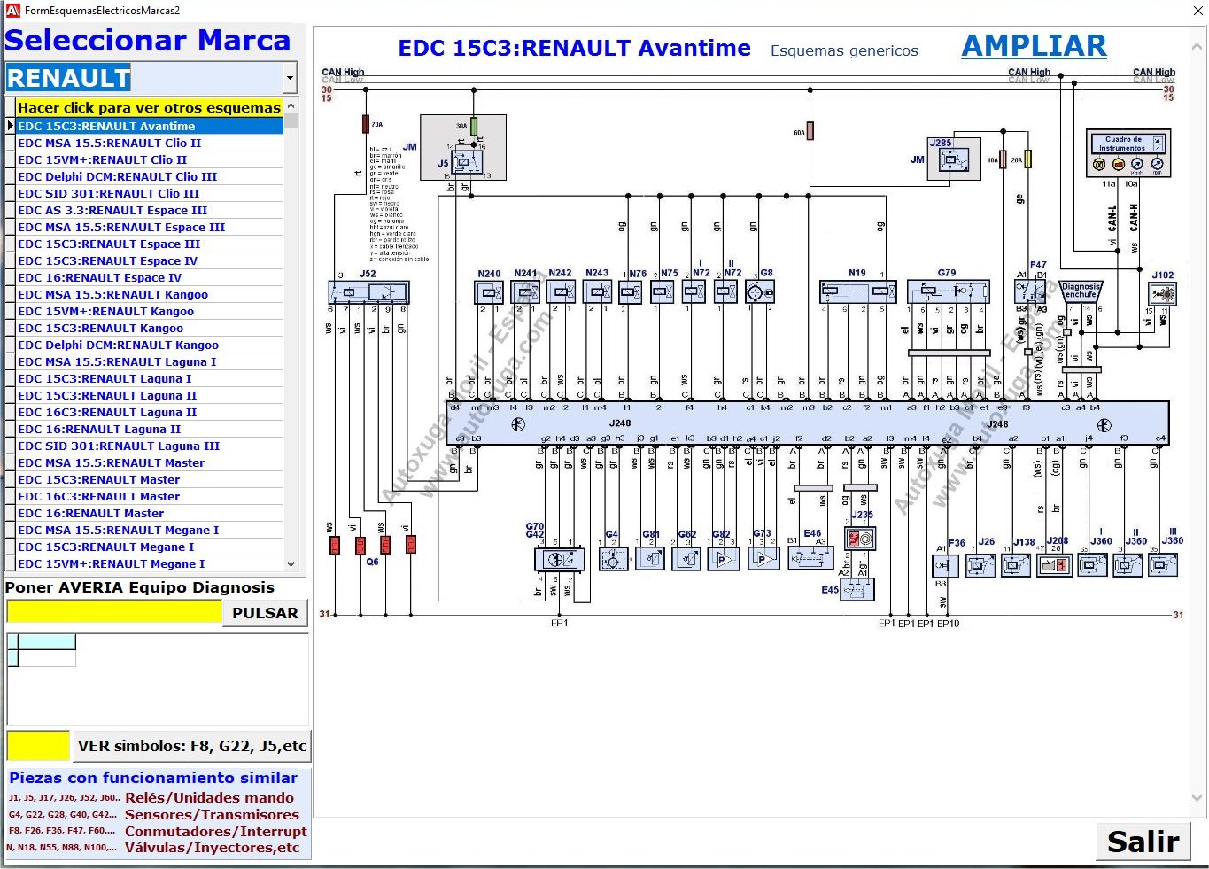Click the G81 sensor symbol

point(650,559)
